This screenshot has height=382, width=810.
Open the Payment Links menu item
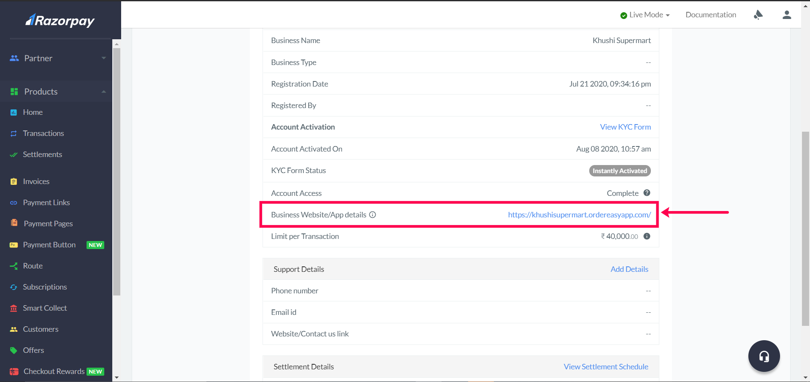[x=46, y=203]
